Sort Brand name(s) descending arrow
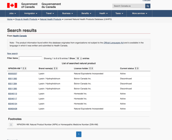This screenshot has height=140, width=172. [57, 69]
